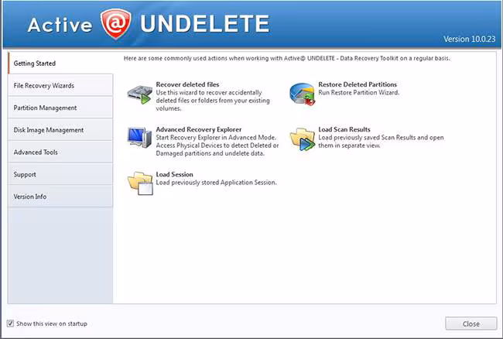Click the Version 10.0.23 label

469,39
